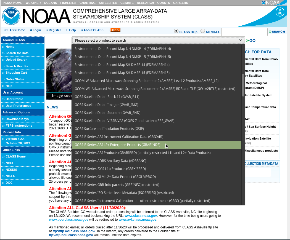
Task: Choose Environmental Data Record Map NH DMSP-14
Action: click(x=157, y=49)
